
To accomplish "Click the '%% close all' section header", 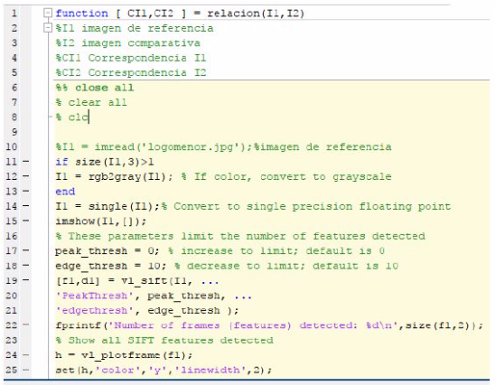I will coord(95,88).
